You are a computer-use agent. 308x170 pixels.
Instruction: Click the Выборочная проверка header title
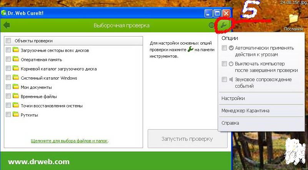122,25
